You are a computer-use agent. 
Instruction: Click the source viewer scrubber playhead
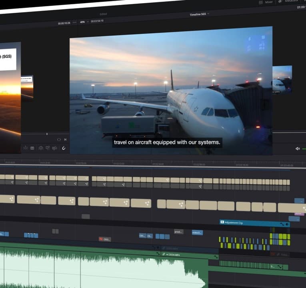47,134
